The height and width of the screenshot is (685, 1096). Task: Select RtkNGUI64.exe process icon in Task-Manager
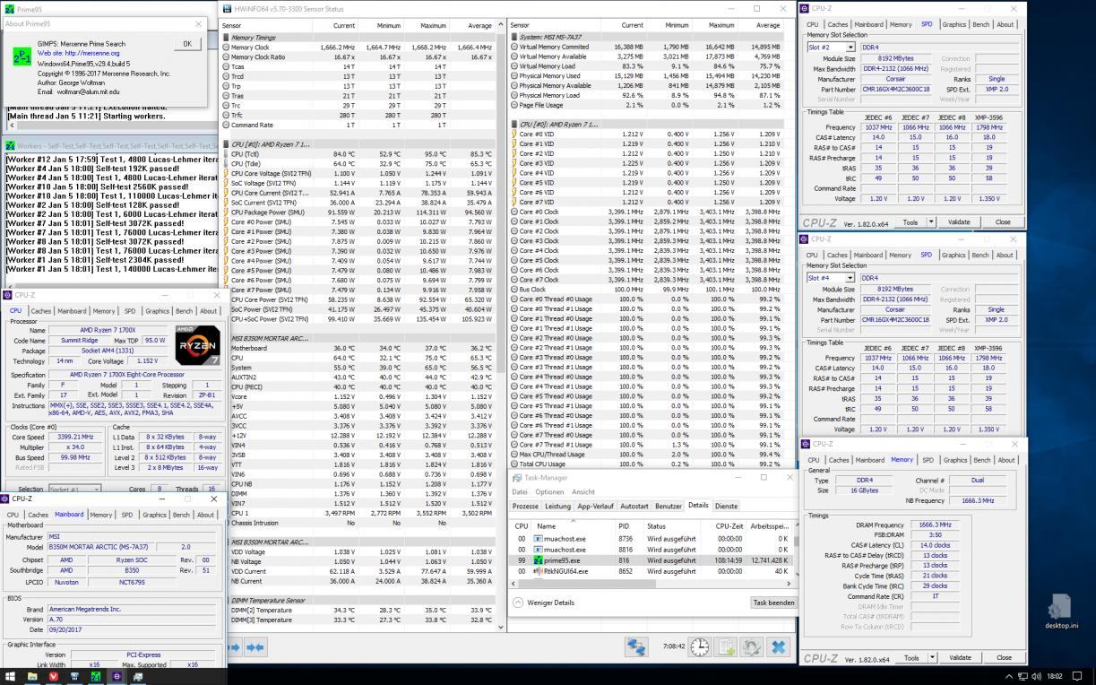[x=538, y=571]
